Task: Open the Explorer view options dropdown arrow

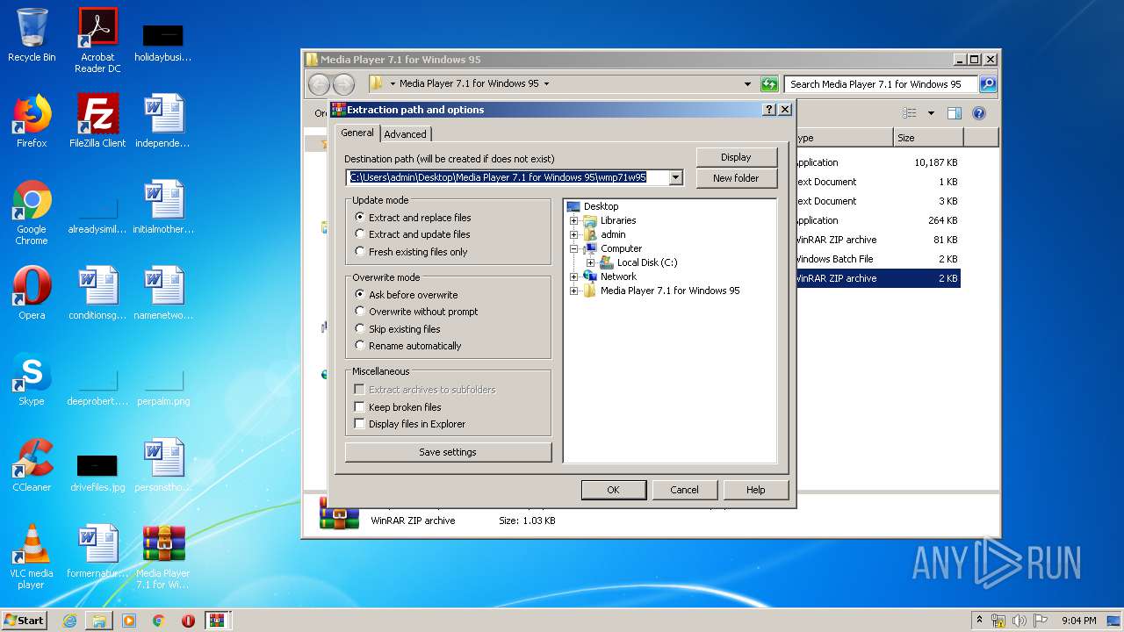Action: (931, 113)
